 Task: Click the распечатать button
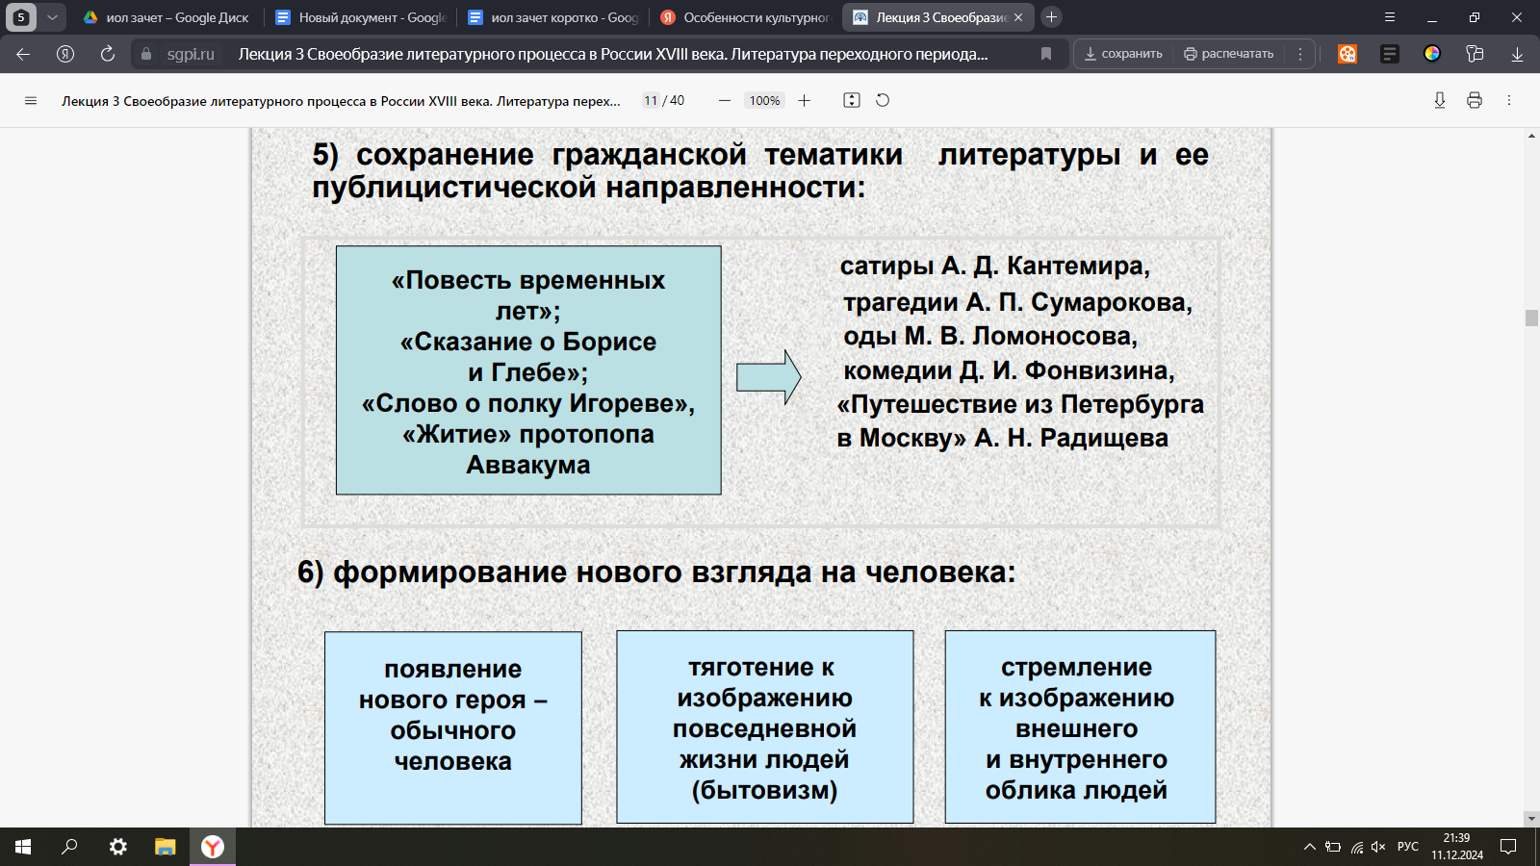[x=1229, y=54]
